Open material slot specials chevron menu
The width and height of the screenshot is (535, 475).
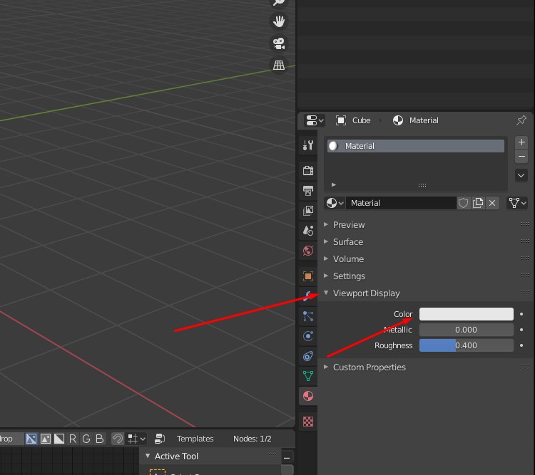point(521,176)
